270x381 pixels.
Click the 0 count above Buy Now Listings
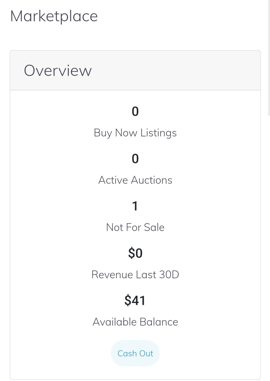135,111
